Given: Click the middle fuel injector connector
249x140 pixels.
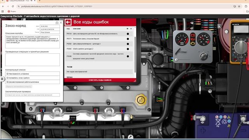Looking at the screenshot, I should pos(96,110).
